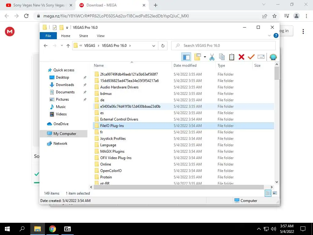The width and height of the screenshot is (313, 235).
Task: Open the File tab
Action: [x=48, y=36]
